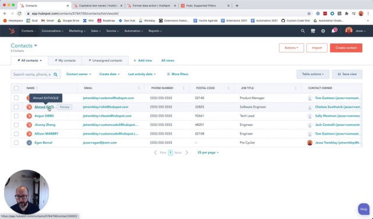Image resolution: width=373 pixels, height=219 pixels.
Task: Open the Actions dropdown button
Action: point(291,48)
